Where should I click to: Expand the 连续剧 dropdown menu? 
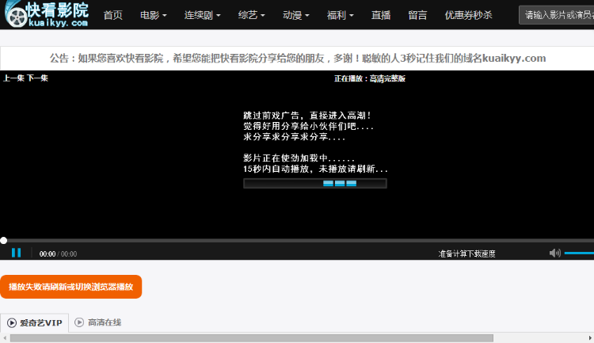click(x=202, y=15)
